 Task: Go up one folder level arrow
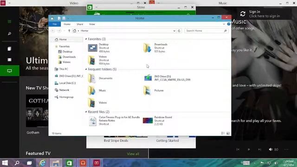coord(69,31)
